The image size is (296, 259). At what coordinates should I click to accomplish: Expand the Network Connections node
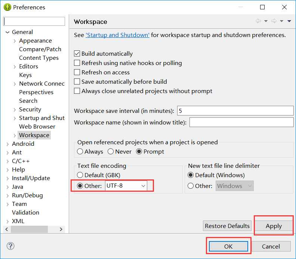[15, 84]
